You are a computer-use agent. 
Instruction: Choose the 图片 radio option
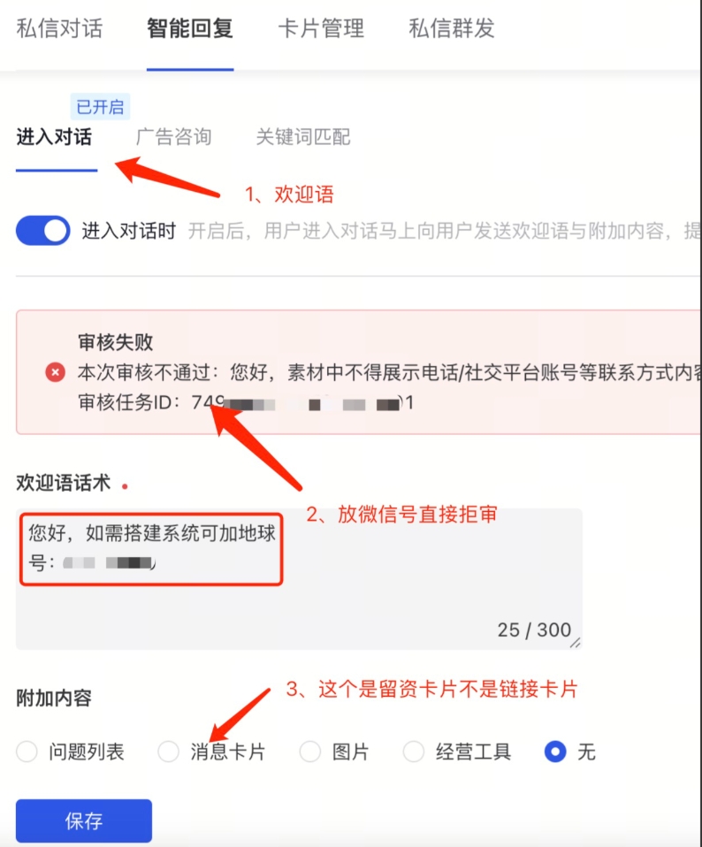(310, 752)
